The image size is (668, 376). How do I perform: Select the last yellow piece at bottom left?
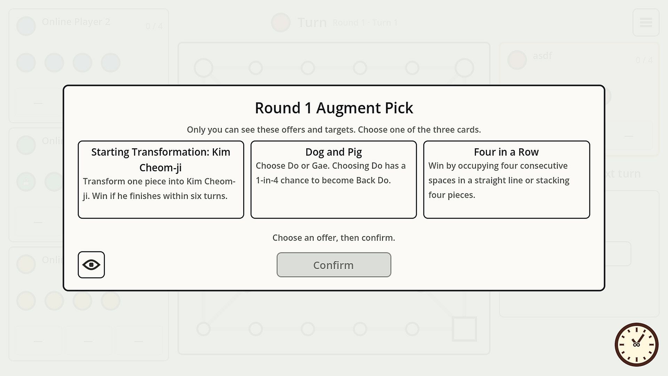tap(111, 301)
